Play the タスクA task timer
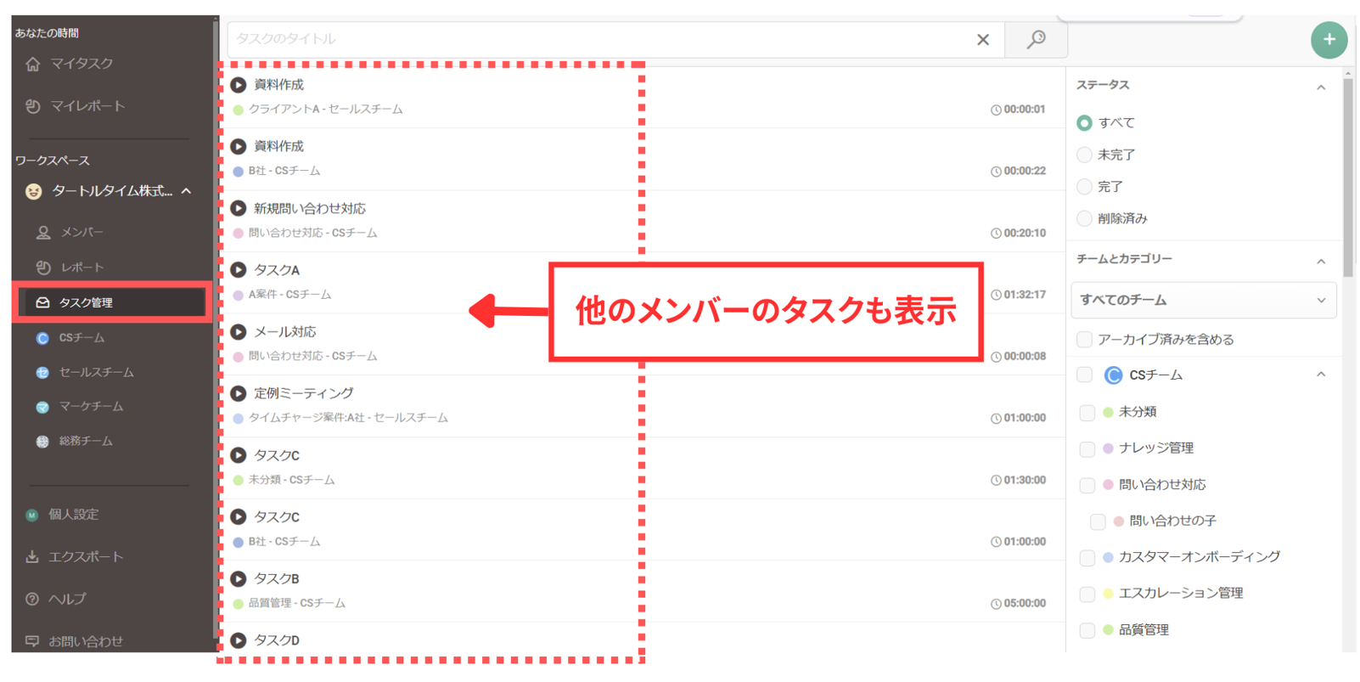This screenshot has width=1360, height=682. (239, 270)
